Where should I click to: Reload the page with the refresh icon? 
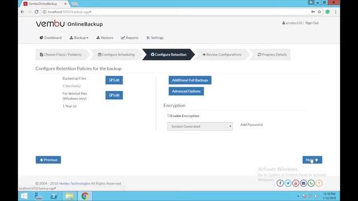click(x=36, y=12)
